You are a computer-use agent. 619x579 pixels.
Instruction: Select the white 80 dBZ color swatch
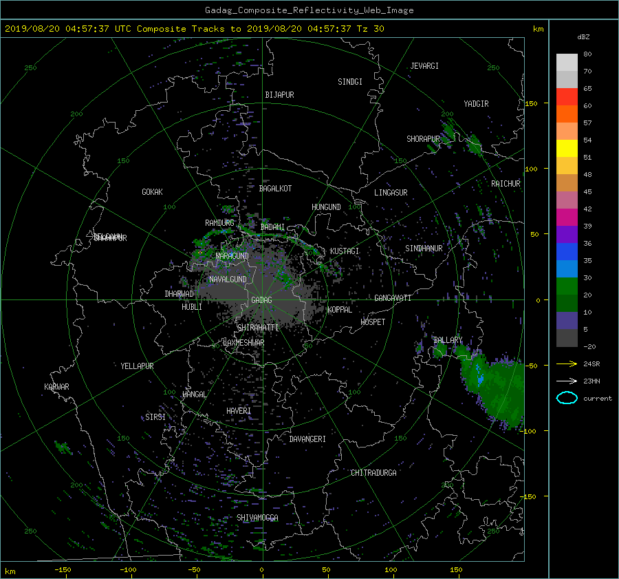567,62
